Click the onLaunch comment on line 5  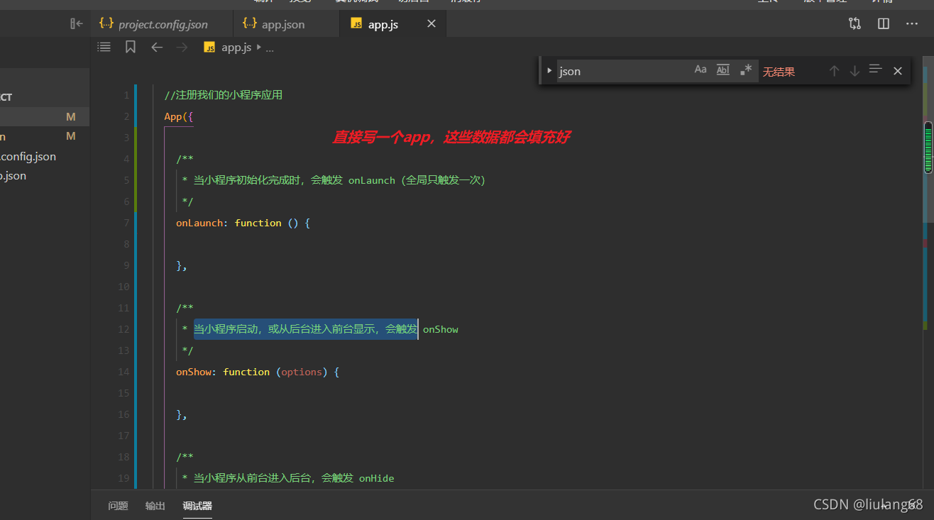pyautogui.click(x=334, y=180)
